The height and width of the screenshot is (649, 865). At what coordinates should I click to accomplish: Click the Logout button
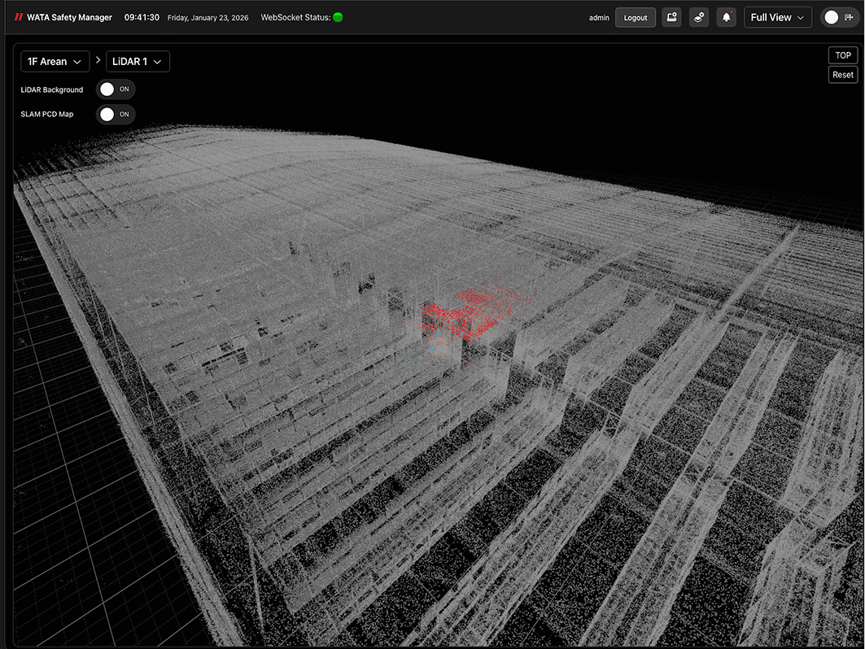point(636,18)
